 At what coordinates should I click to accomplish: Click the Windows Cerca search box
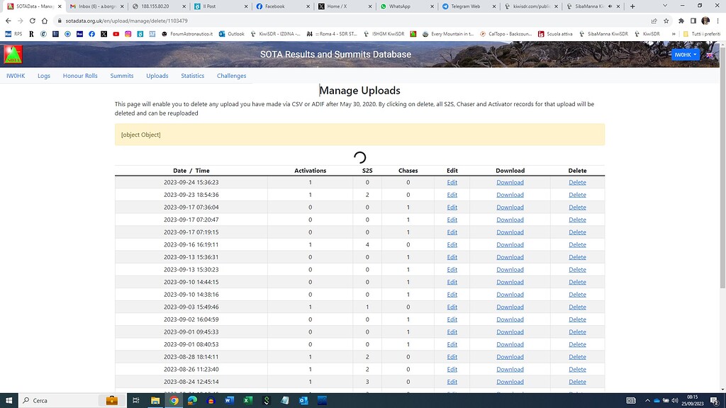60,400
